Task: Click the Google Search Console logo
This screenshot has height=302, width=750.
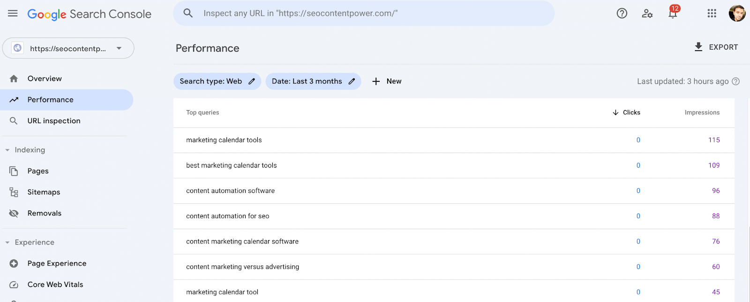Action: pos(89,14)
